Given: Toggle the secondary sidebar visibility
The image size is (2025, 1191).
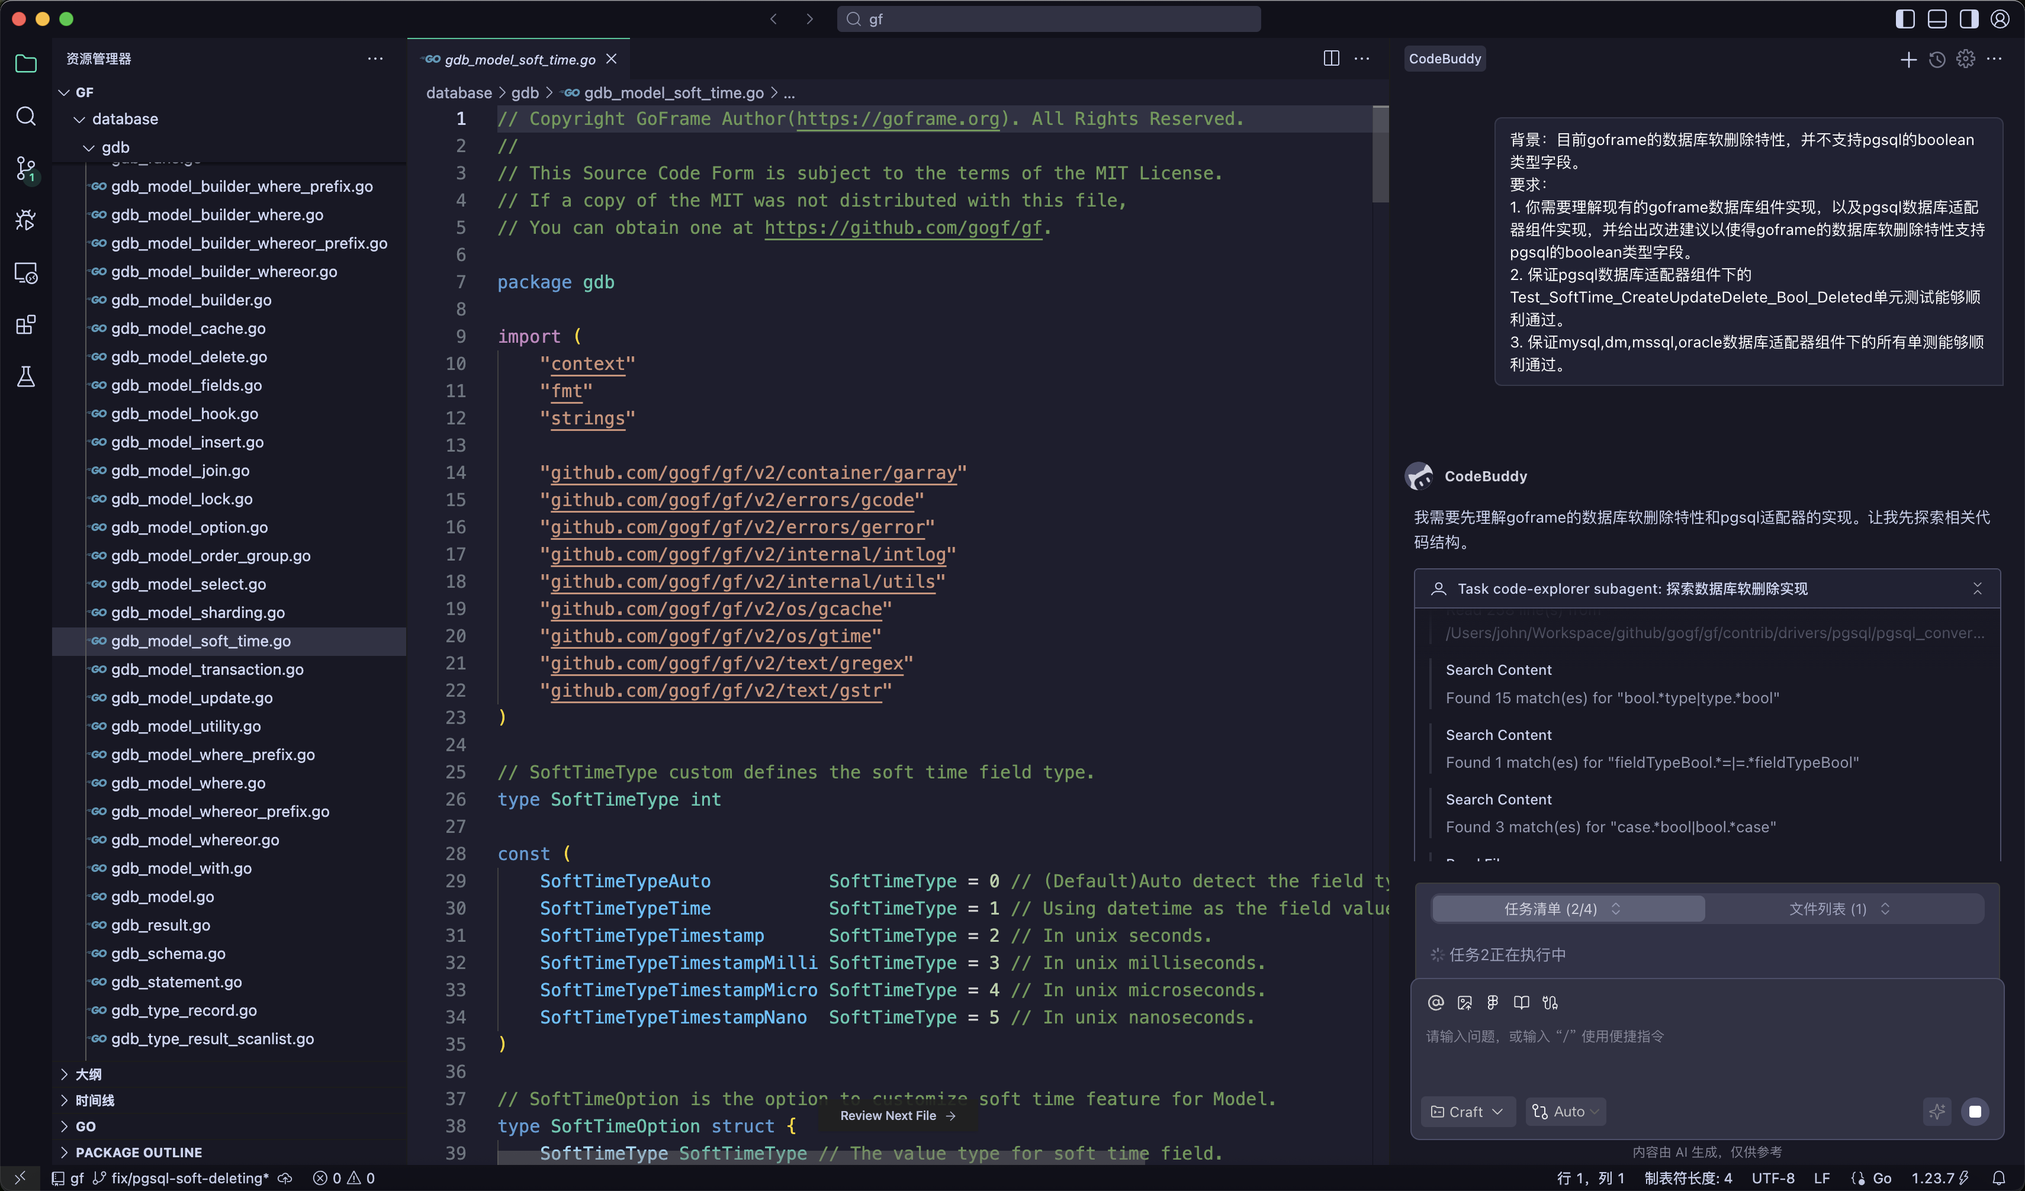Looking at the screenshot, I should click(x=1968, y=18).
